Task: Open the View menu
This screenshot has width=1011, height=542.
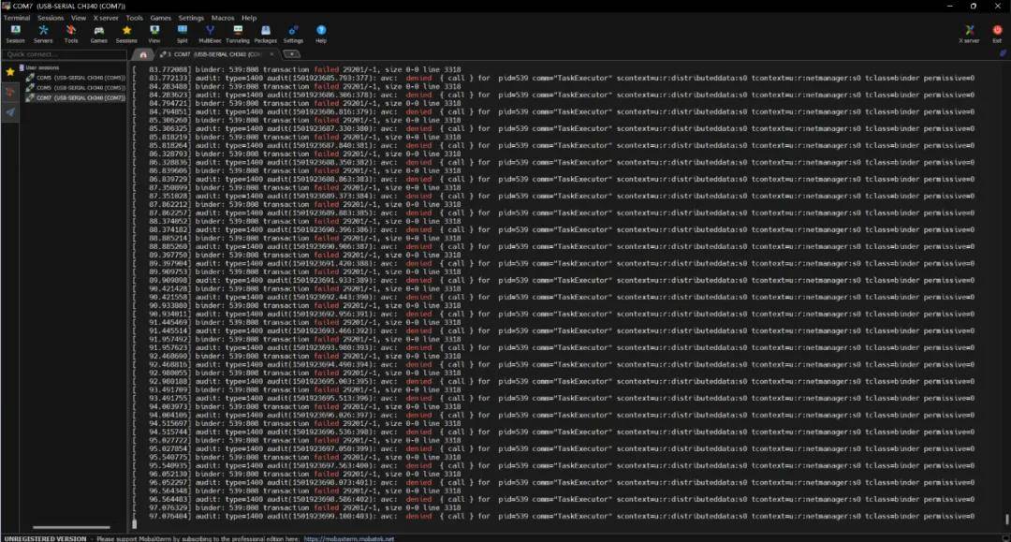Action: coord(79,18)
